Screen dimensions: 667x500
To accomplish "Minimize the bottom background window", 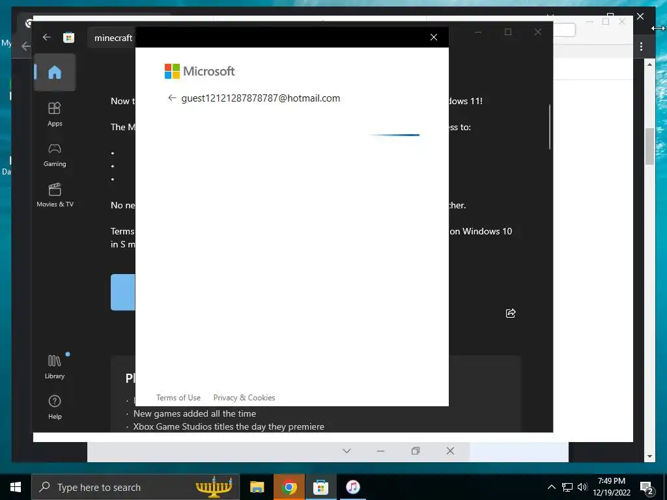I will [380, 451].
